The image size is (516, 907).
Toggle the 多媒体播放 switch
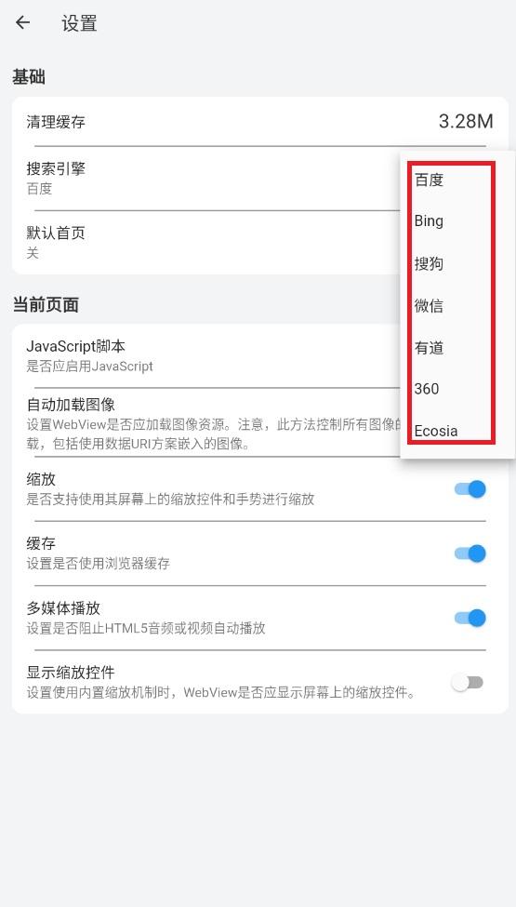tap(470, 618)
